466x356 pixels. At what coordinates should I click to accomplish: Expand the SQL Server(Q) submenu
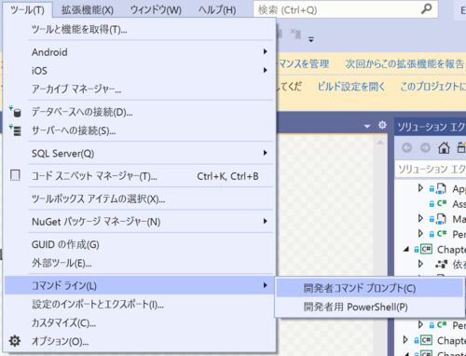coord(139,153)
